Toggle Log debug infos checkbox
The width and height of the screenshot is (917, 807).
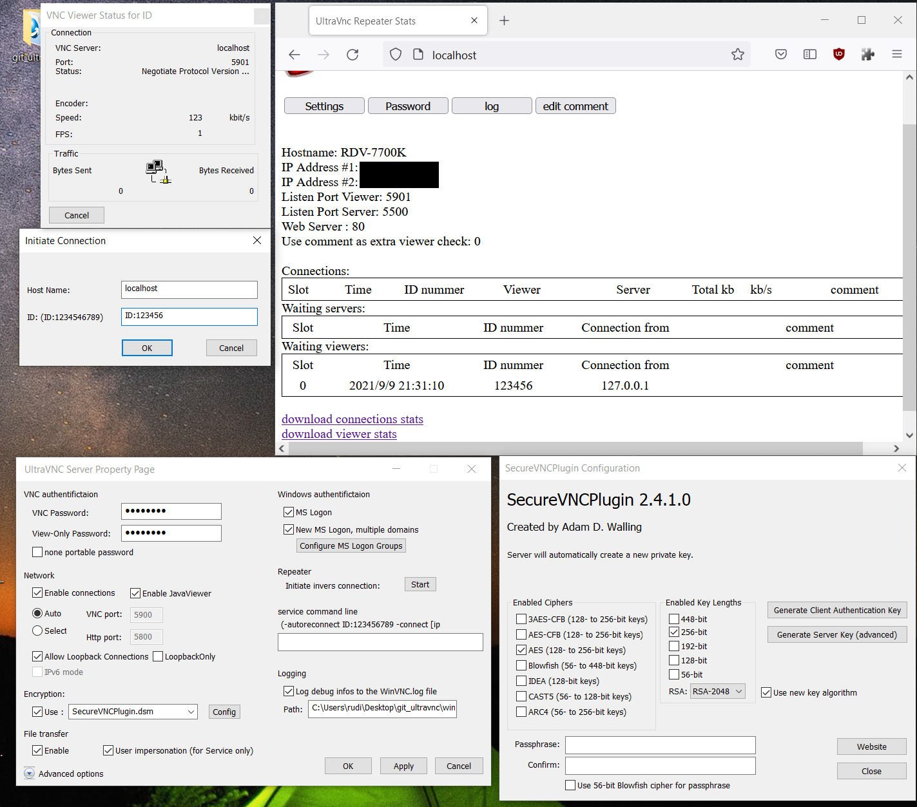[x=289, y=691]
